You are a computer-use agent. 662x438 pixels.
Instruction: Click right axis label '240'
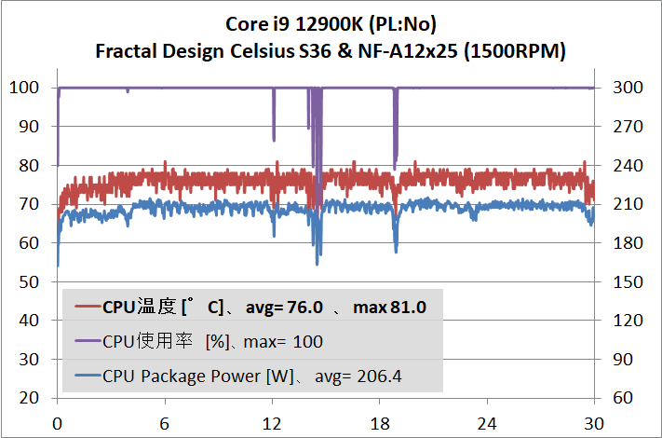(628, 166)
